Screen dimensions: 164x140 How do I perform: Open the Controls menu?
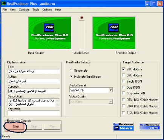tap(24, 9)
